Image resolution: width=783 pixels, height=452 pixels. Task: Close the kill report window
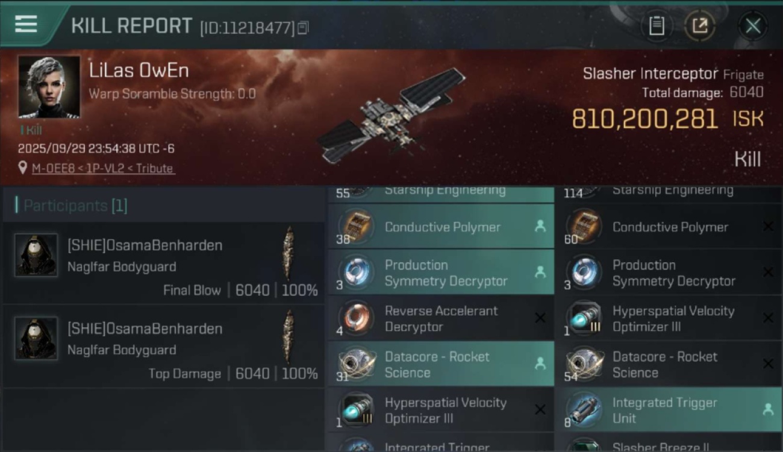[x=753, y=25]
